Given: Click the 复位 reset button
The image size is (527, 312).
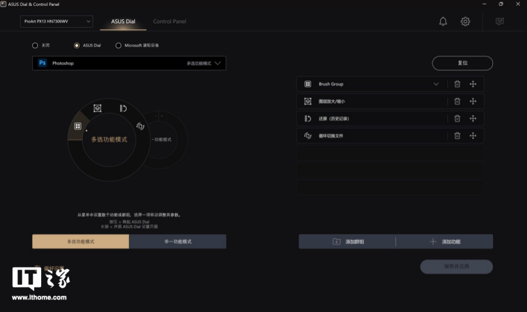Looking at the screenshot, I should tap(462, 63).
